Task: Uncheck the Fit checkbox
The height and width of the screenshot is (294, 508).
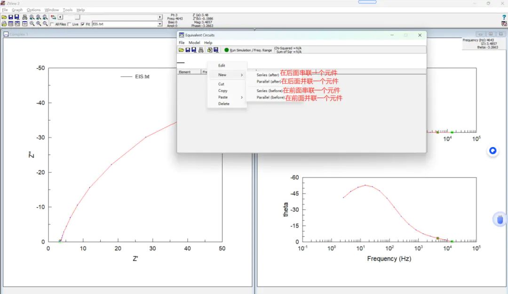Action: coord(83,24)
